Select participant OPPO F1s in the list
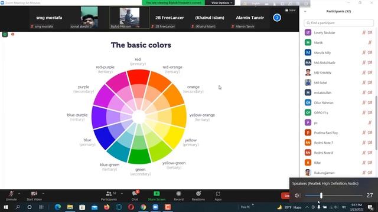The image size is (378, 212). 338,112
